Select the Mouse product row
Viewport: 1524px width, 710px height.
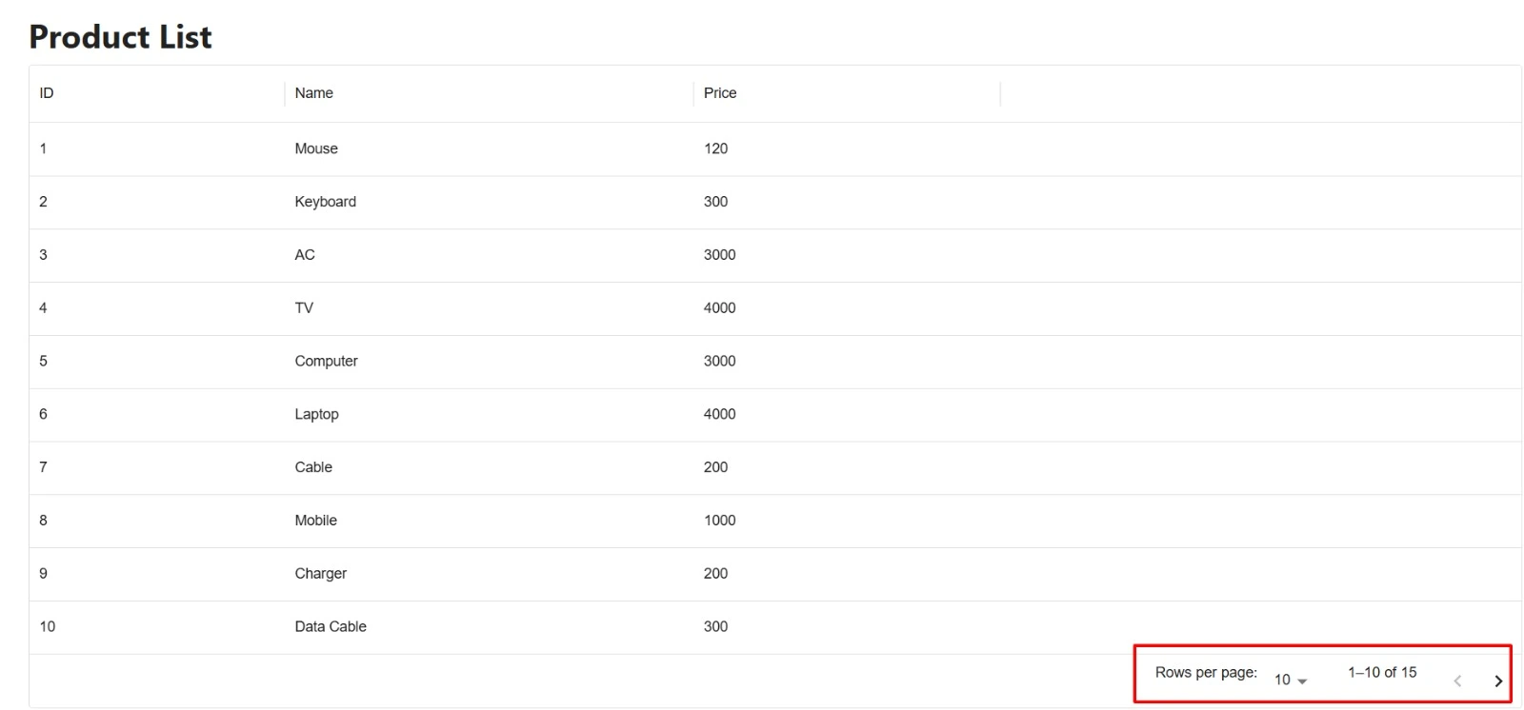[316, 148]
